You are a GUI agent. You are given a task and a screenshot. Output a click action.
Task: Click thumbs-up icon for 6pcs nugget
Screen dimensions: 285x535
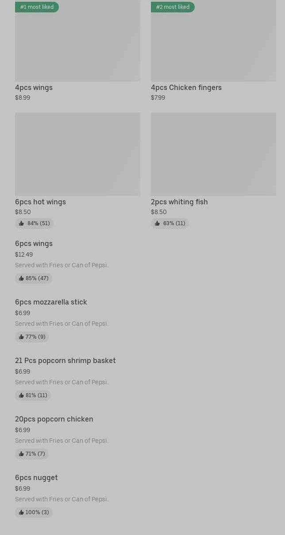[21, 512]
